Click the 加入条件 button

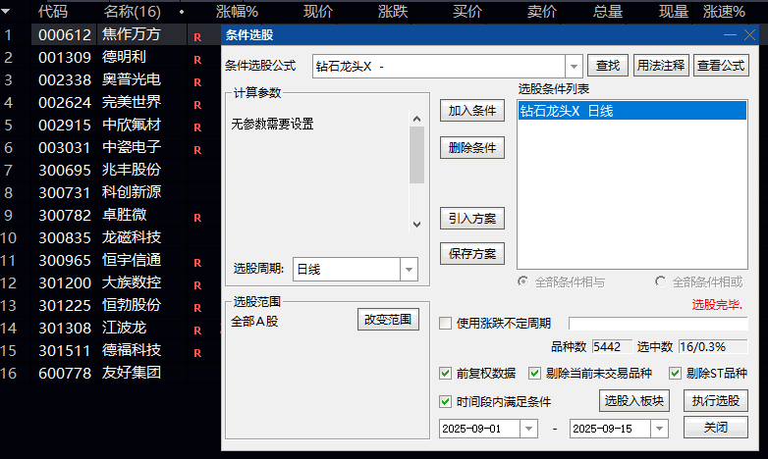[472, 111]
